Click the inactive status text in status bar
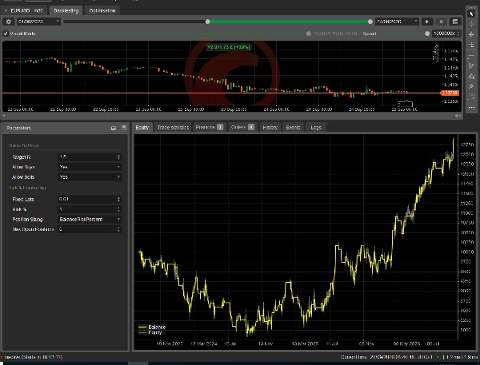 point(33,357)
